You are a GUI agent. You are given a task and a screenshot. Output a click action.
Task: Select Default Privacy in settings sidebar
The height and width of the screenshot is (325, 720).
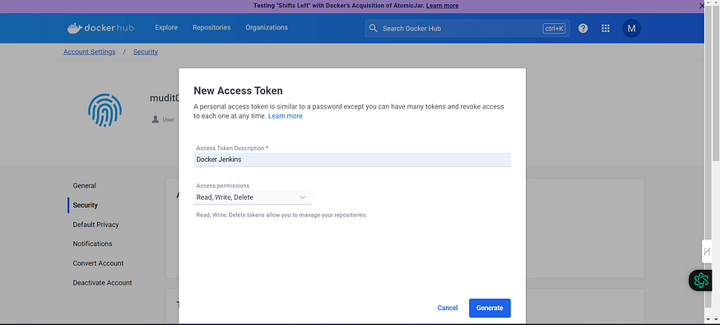point(95,225)
